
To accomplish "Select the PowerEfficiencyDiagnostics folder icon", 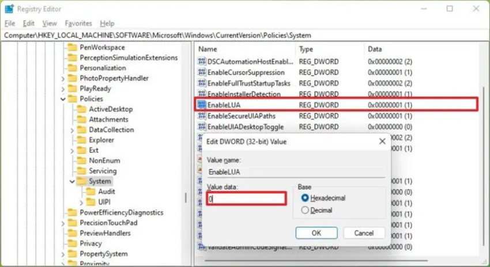I will pyautogui.click(x=73, y=212).
